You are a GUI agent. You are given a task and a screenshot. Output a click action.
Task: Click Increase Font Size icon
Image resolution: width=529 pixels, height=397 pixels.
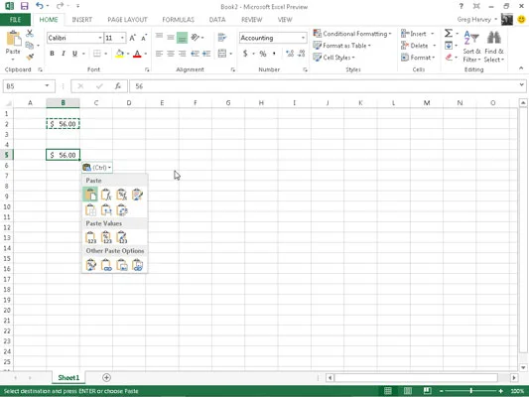(133, 38)
